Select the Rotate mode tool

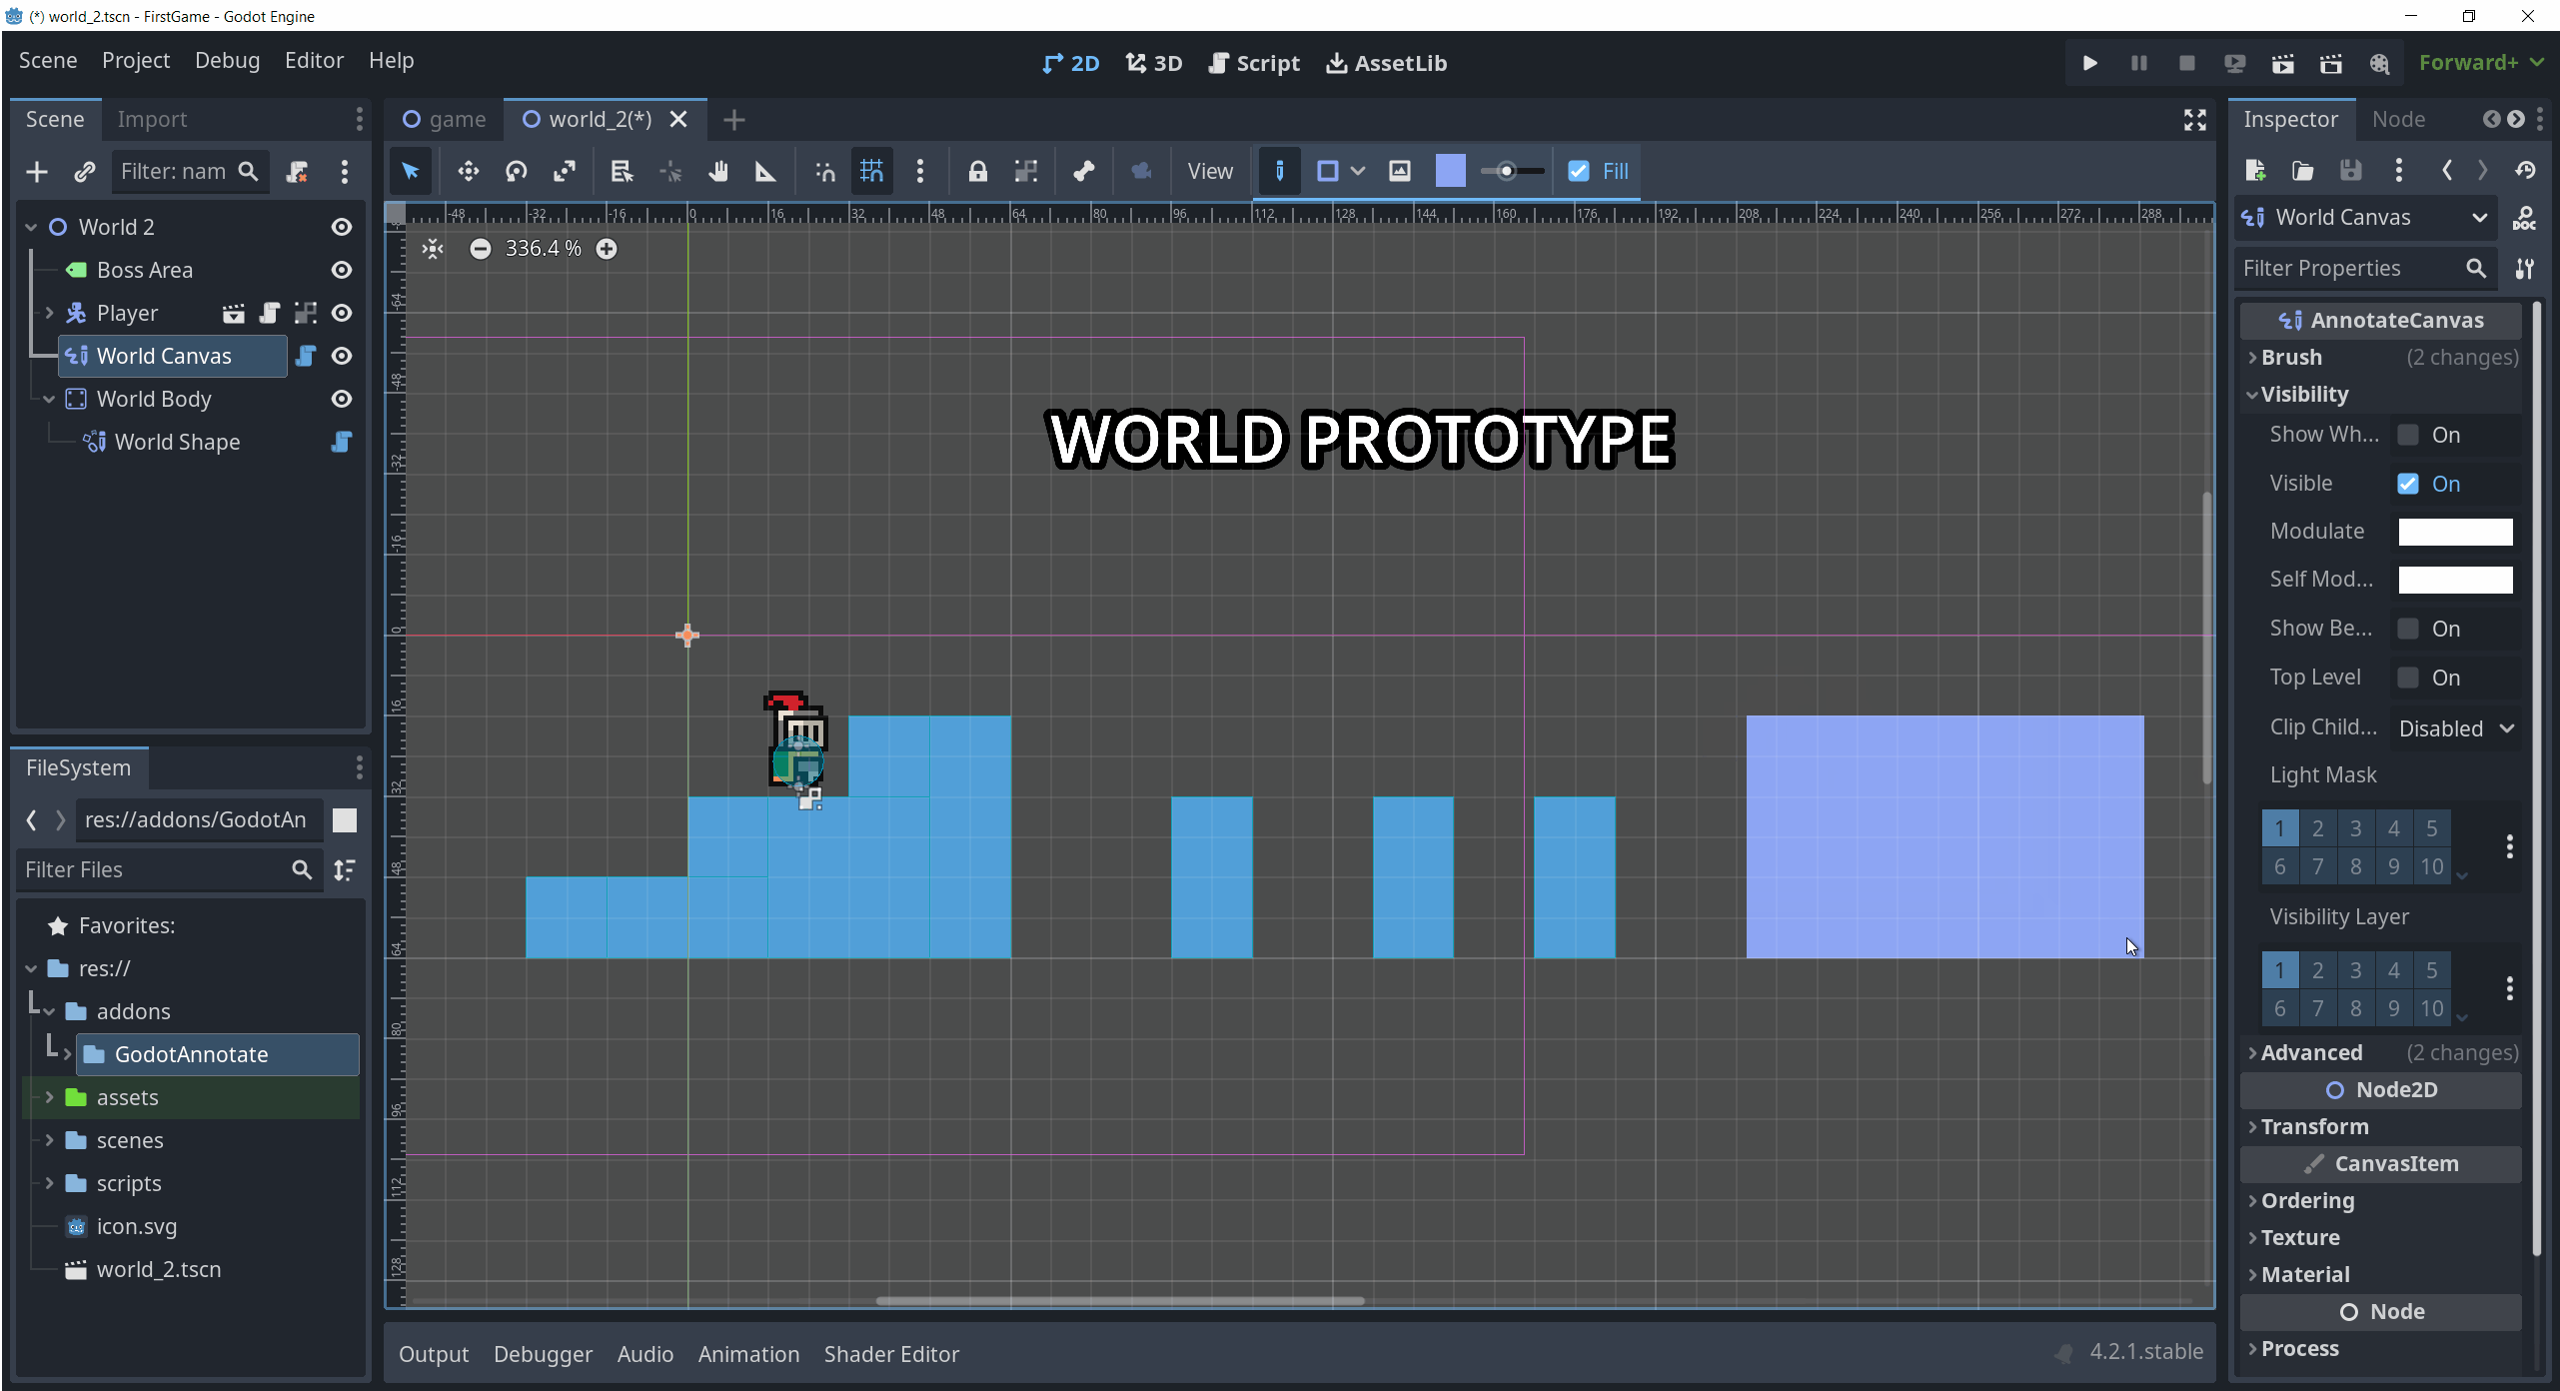click(x=516, y=172)
